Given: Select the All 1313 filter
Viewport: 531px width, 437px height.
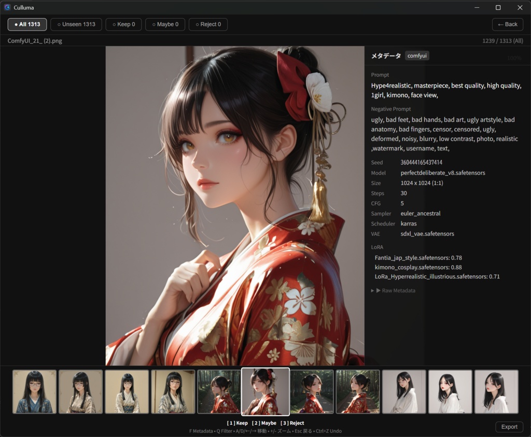Looking at the screenshot, I should 27,24.
